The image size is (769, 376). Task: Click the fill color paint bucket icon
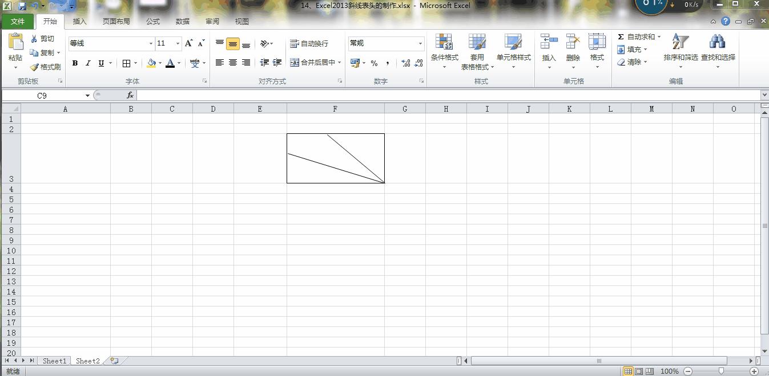(151, 63)
